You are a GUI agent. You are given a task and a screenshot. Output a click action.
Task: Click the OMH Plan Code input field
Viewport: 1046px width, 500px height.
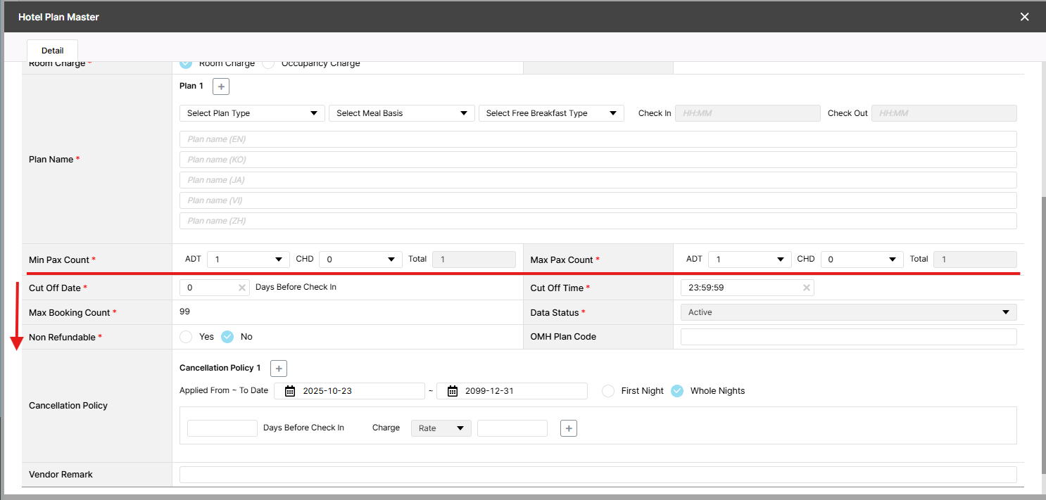848,337
